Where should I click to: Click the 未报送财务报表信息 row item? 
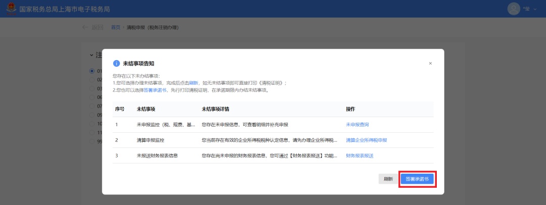157,156
